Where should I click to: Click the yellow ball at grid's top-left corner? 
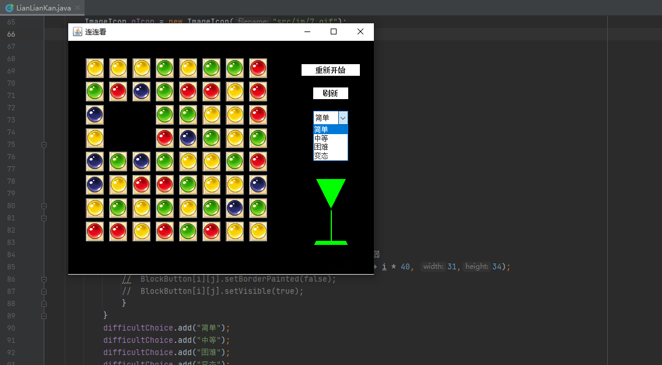(x=95, y=68)
